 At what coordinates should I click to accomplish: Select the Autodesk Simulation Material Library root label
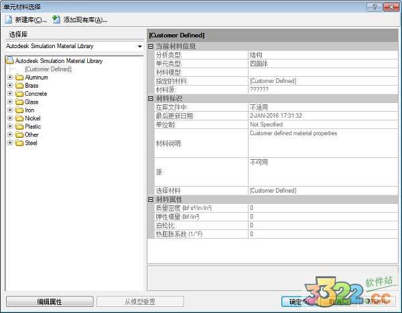59,61
